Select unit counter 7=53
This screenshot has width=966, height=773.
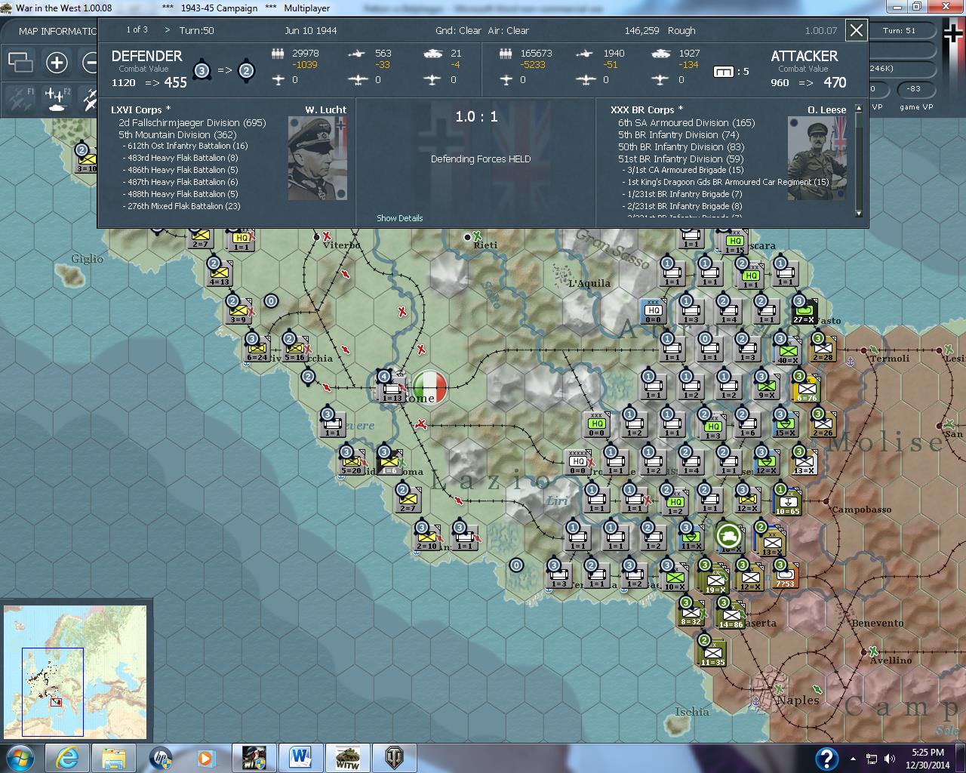(x=785, y=574)
